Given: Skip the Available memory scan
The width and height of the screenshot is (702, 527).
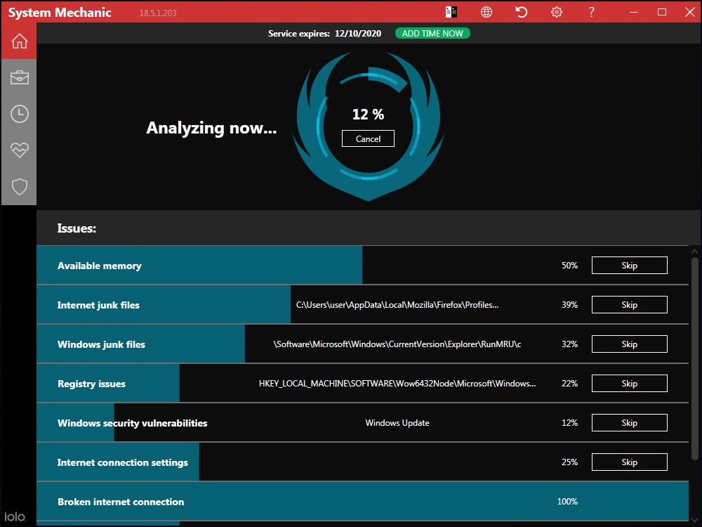Looking at the screenshot, I should 629,265.
